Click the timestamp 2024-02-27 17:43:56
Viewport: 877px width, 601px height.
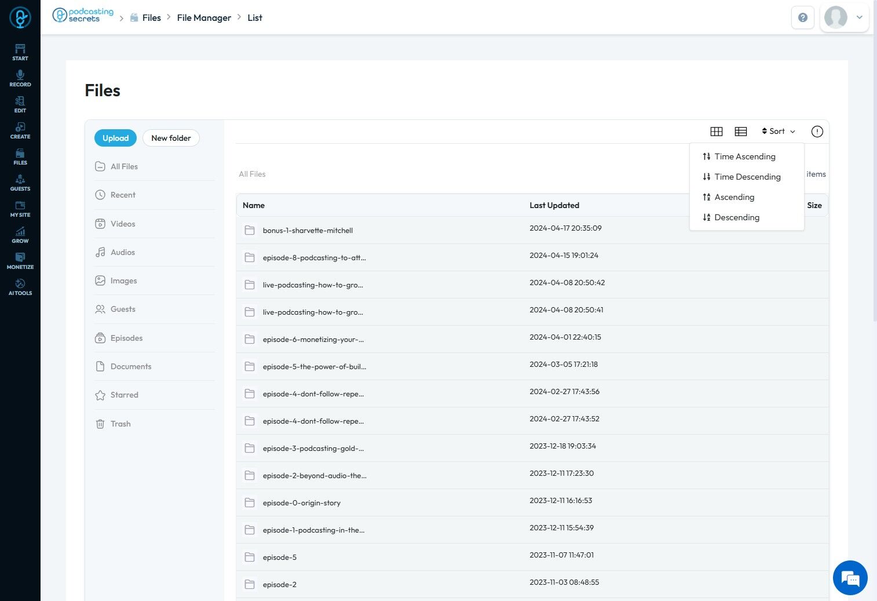tap(565, 391)
